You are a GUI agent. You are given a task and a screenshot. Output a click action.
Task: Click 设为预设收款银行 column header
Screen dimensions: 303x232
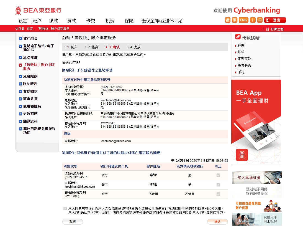(x=190, y=166)
